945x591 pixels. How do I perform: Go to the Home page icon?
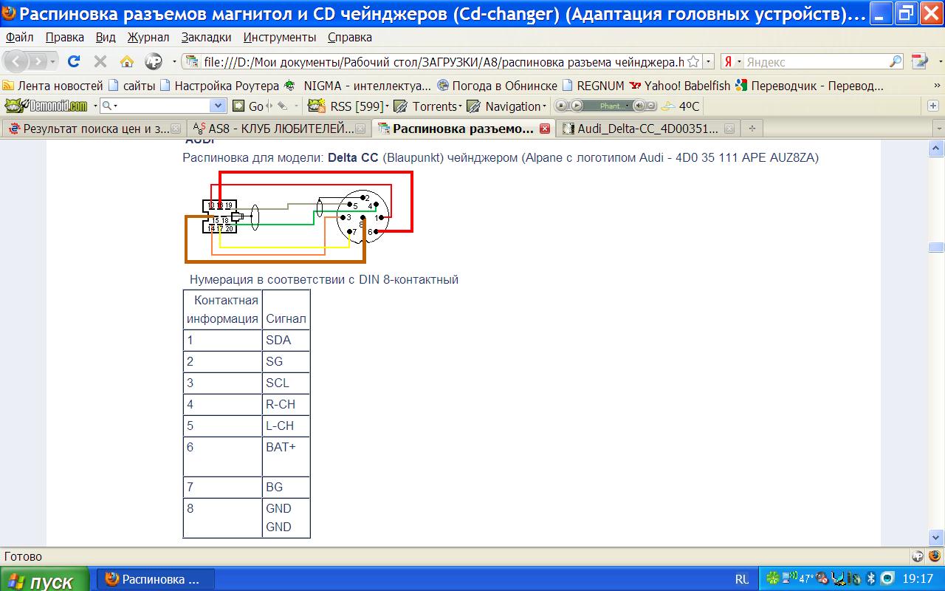127,61
